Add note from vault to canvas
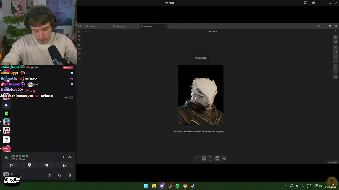The width and height of the screenshot is (339, 190). pos(204,159)
